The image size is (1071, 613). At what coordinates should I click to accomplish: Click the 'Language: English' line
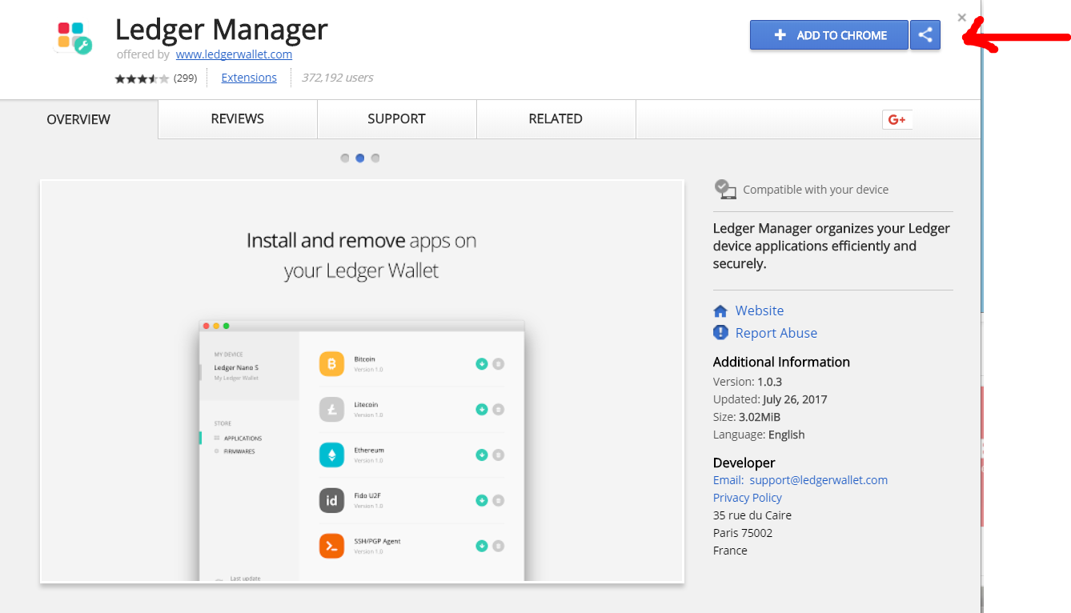759,435
